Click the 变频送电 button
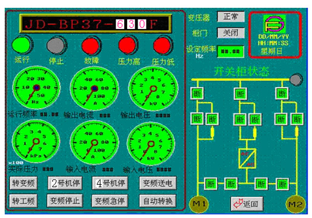 point(158,183)
